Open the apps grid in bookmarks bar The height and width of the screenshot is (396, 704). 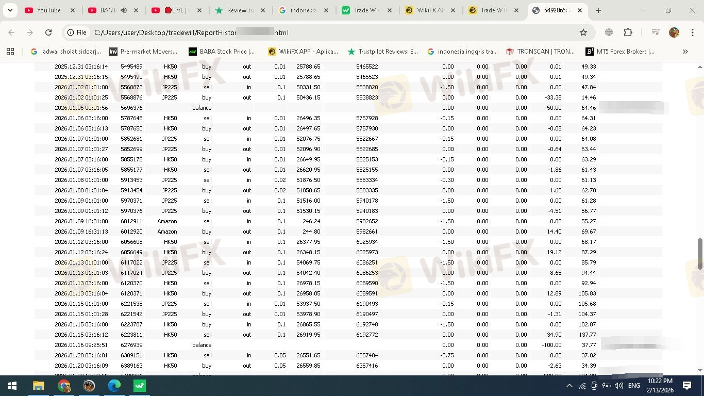pyautogui.click(x=10, y=52)
